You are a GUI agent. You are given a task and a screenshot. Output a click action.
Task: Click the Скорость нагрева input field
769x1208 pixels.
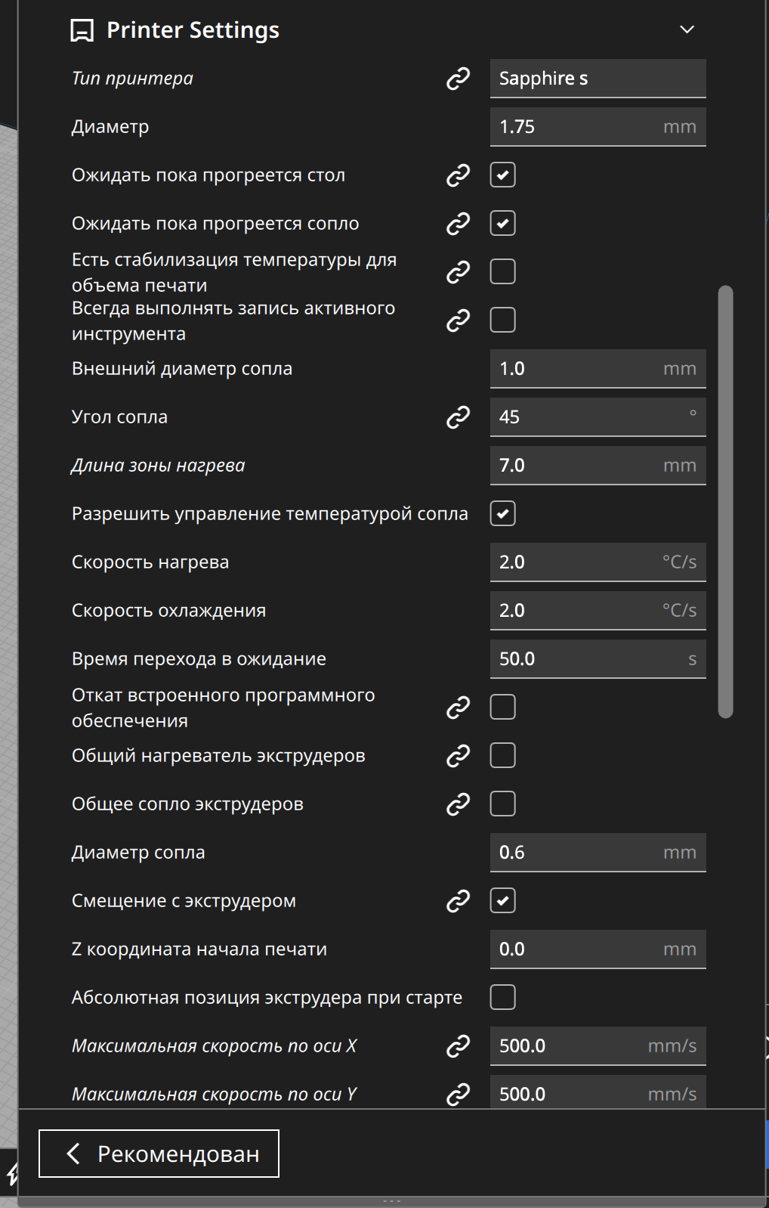[574, 562]
